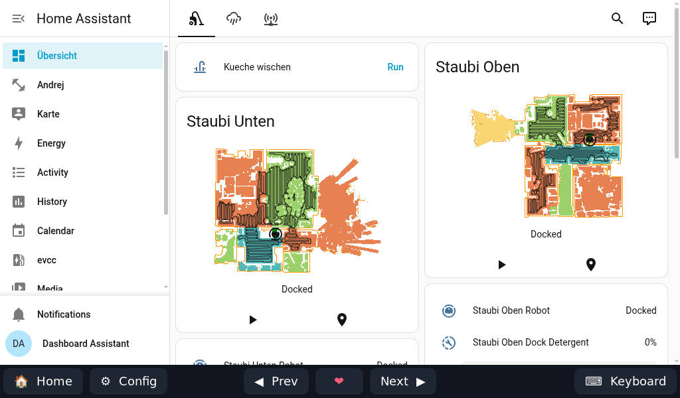The image size is (680, 398).
Task: Open the vacuum robot dashboard tab
Action: click(x=197, y=19)
